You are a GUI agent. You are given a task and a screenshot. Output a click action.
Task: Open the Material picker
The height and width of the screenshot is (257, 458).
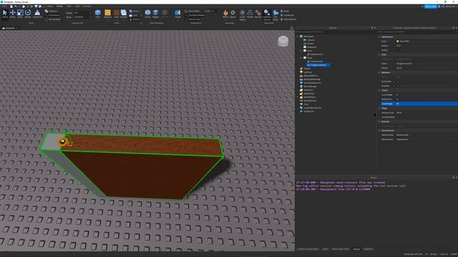(x=107, y=14)
